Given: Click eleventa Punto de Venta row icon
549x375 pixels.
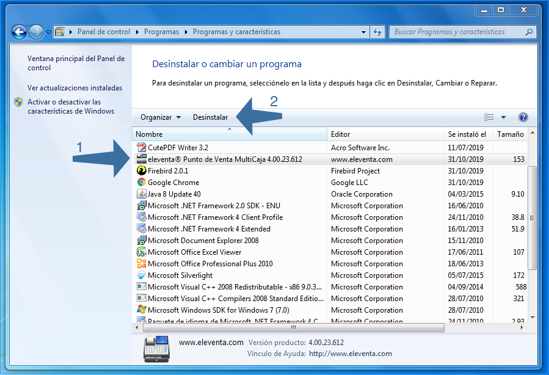Looking at the screenshot, I should pyautogui.click(x=142, y=159).
